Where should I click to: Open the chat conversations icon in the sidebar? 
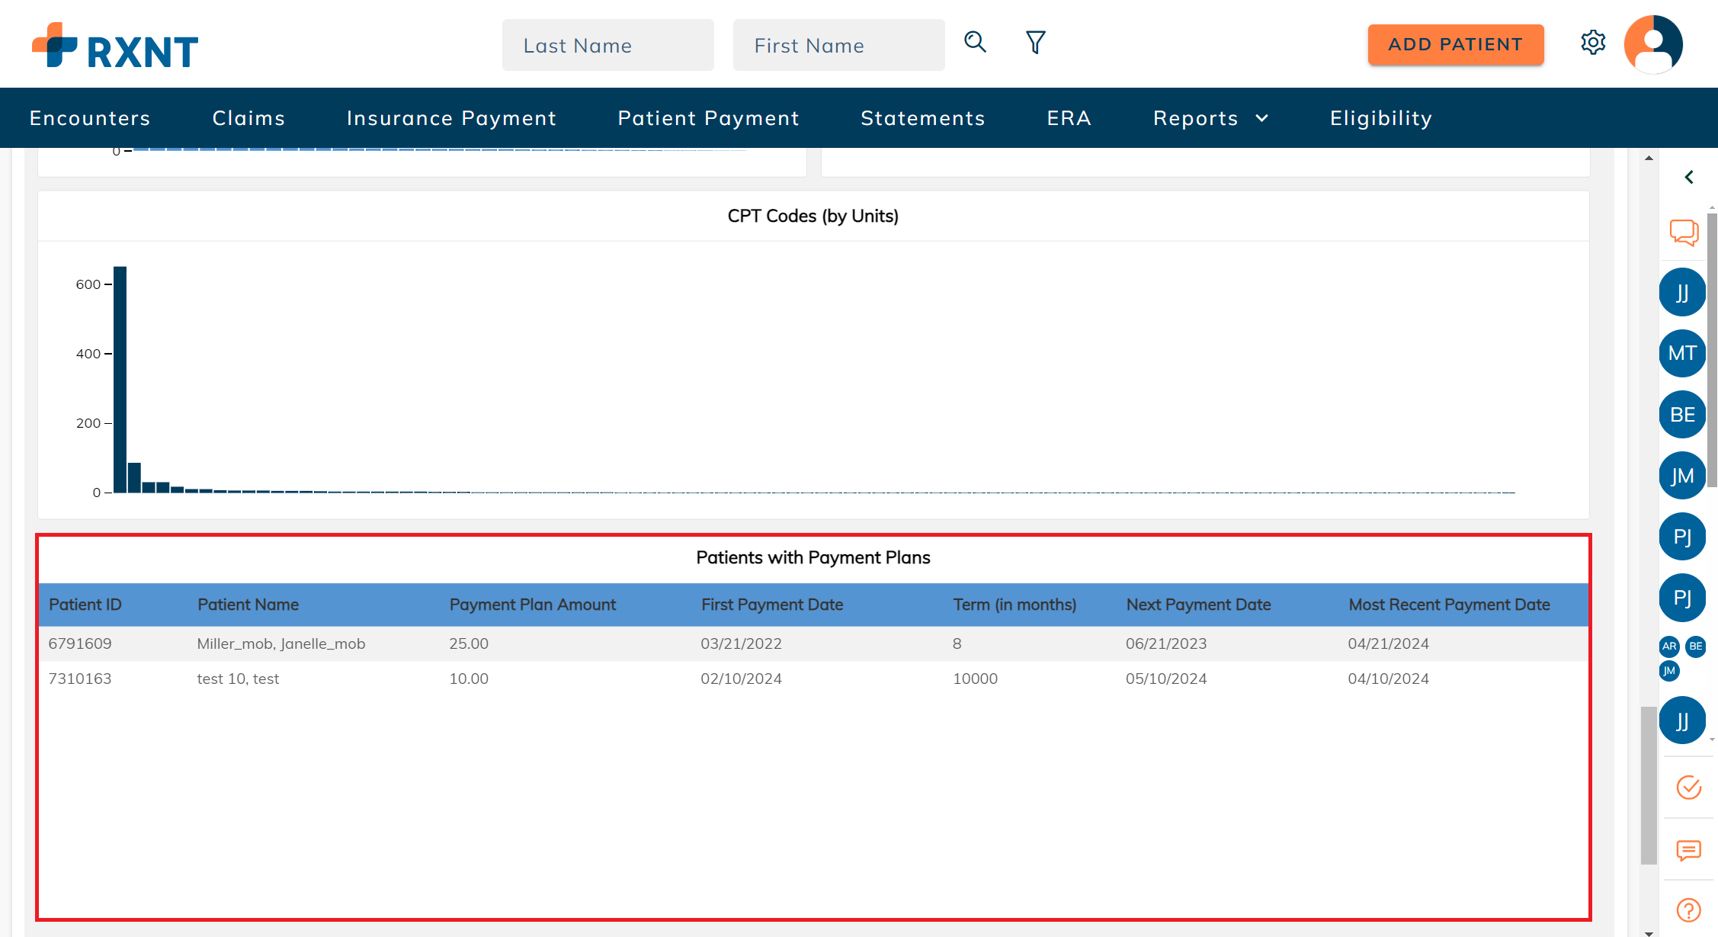pyautogui.click(x=1683, y=233)
